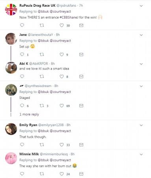Reply to the "Staged" tweet
This screenshot has width=151, height=178.
[x=22, y=106]
